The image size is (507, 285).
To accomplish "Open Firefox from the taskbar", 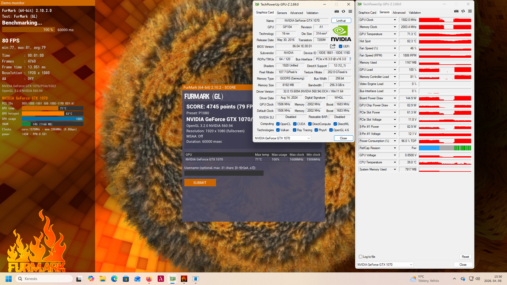I will [149, 279].
